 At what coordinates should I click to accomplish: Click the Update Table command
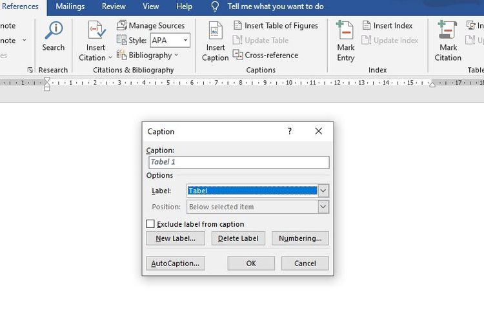[261, 40]
